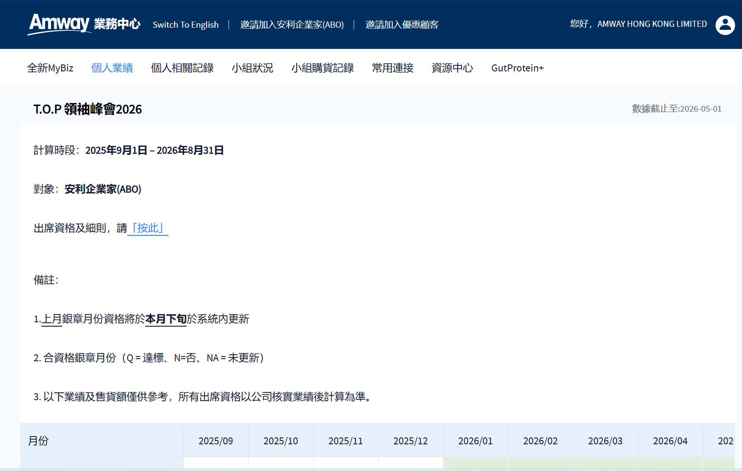
Task: Click the 2025/10 column header
Action: (281, 440)
